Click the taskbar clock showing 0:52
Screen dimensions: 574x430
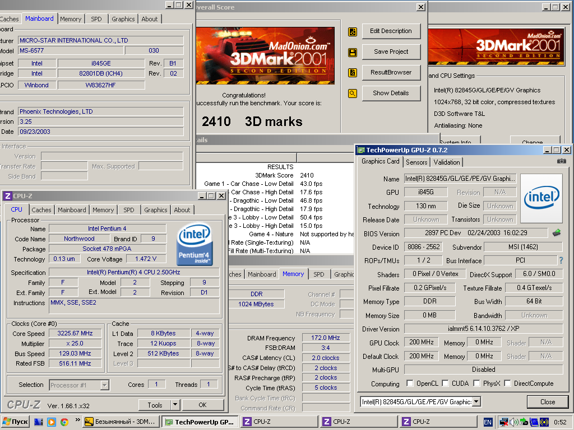click(x=560, y=422)
